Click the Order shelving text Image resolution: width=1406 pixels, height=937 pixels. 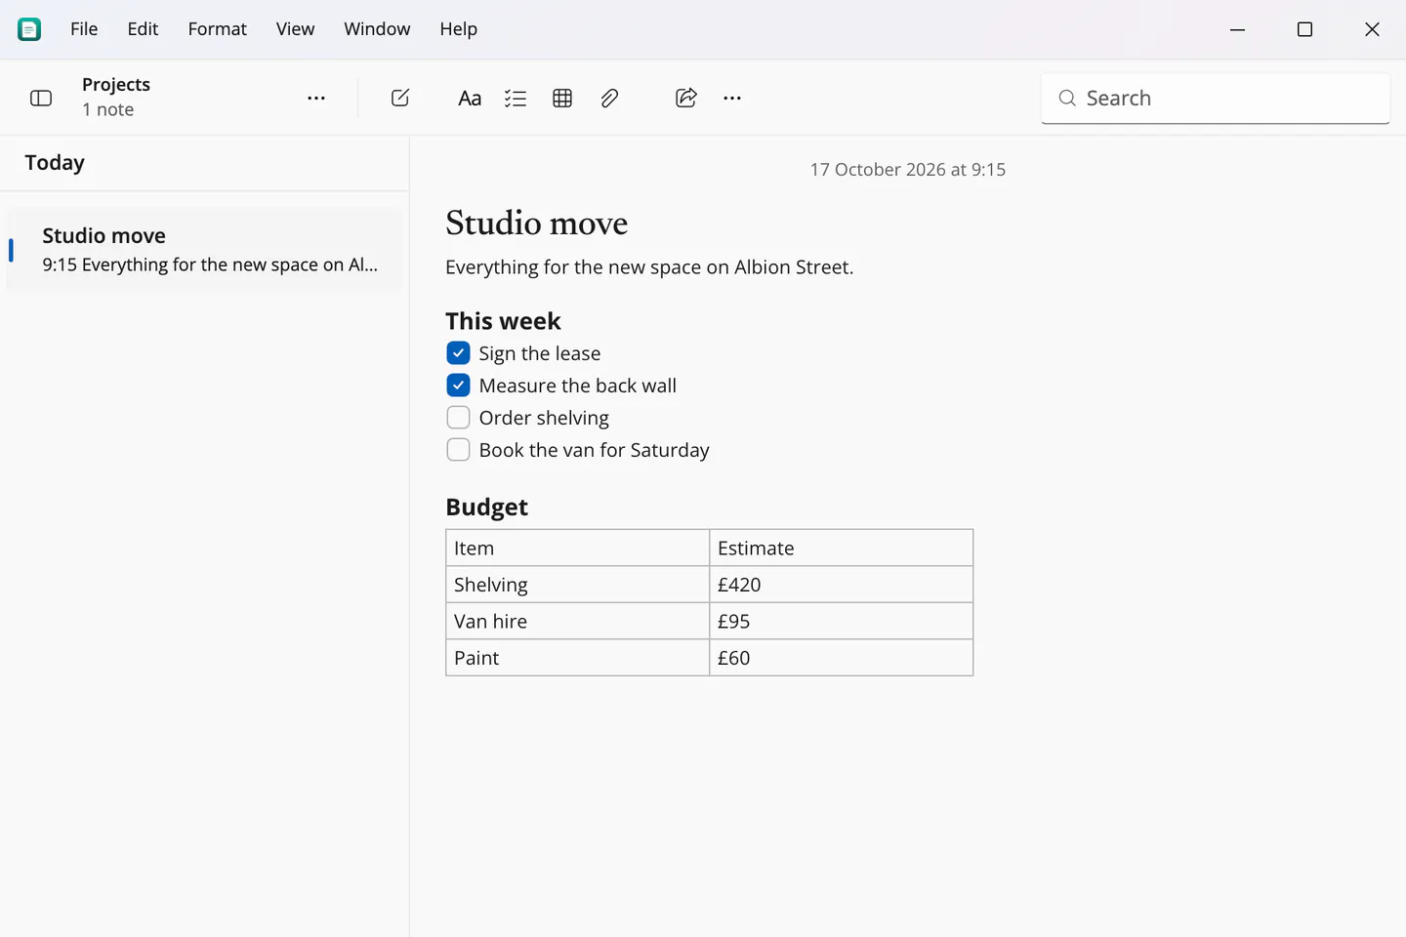[544, 418]
